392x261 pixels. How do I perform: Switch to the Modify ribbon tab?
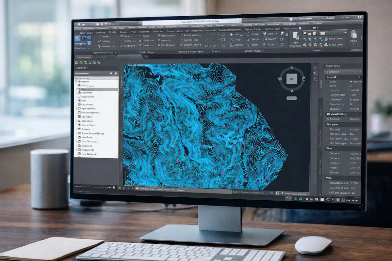coord(112,32)
